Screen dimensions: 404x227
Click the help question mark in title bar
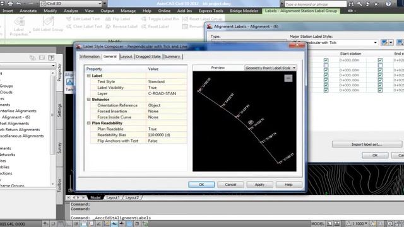pos(388,4)
